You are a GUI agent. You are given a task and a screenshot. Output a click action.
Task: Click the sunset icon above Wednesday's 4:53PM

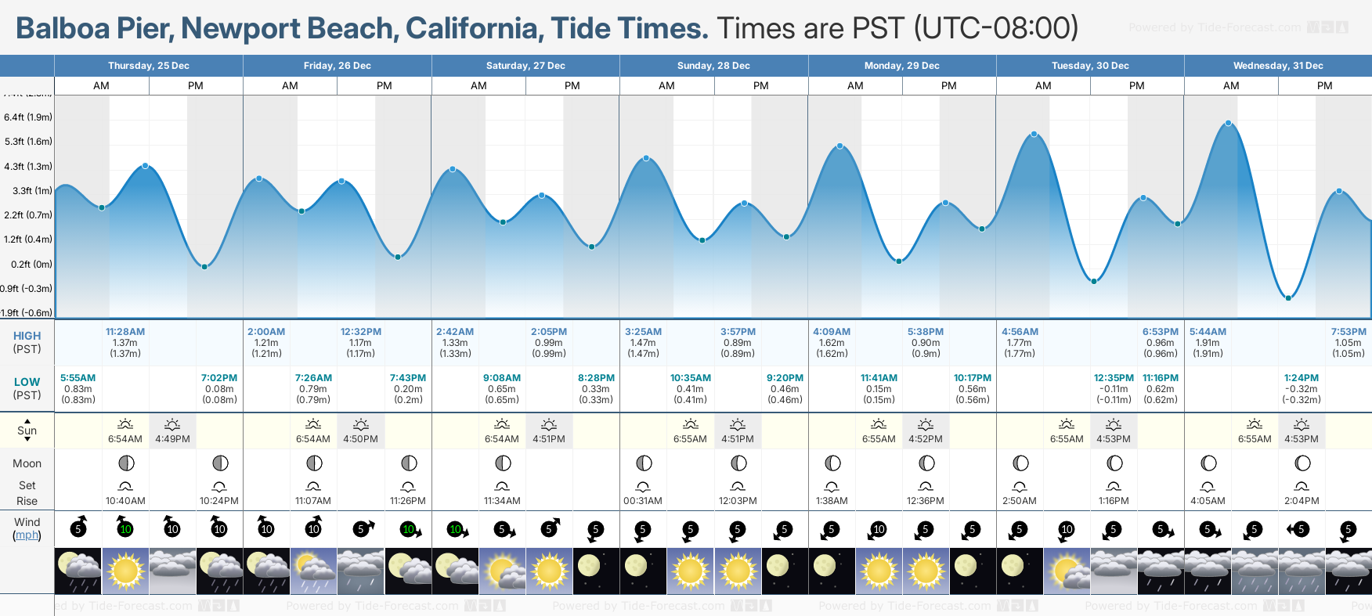(x=1302, y=424)
